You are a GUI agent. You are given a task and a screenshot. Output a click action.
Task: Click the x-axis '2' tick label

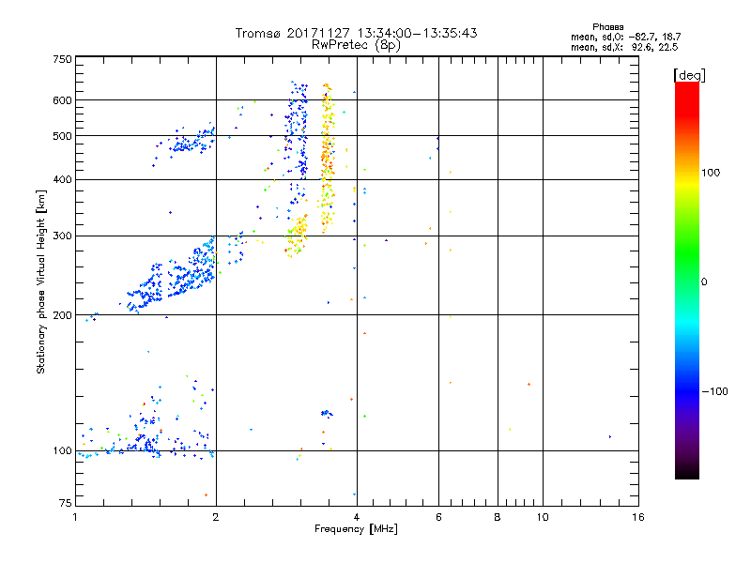pos(216,517)
